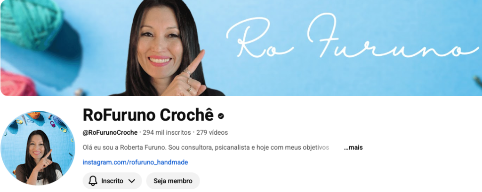
Task: Click the 294 mil inscritos count
Action: click(x=167, y=132)
